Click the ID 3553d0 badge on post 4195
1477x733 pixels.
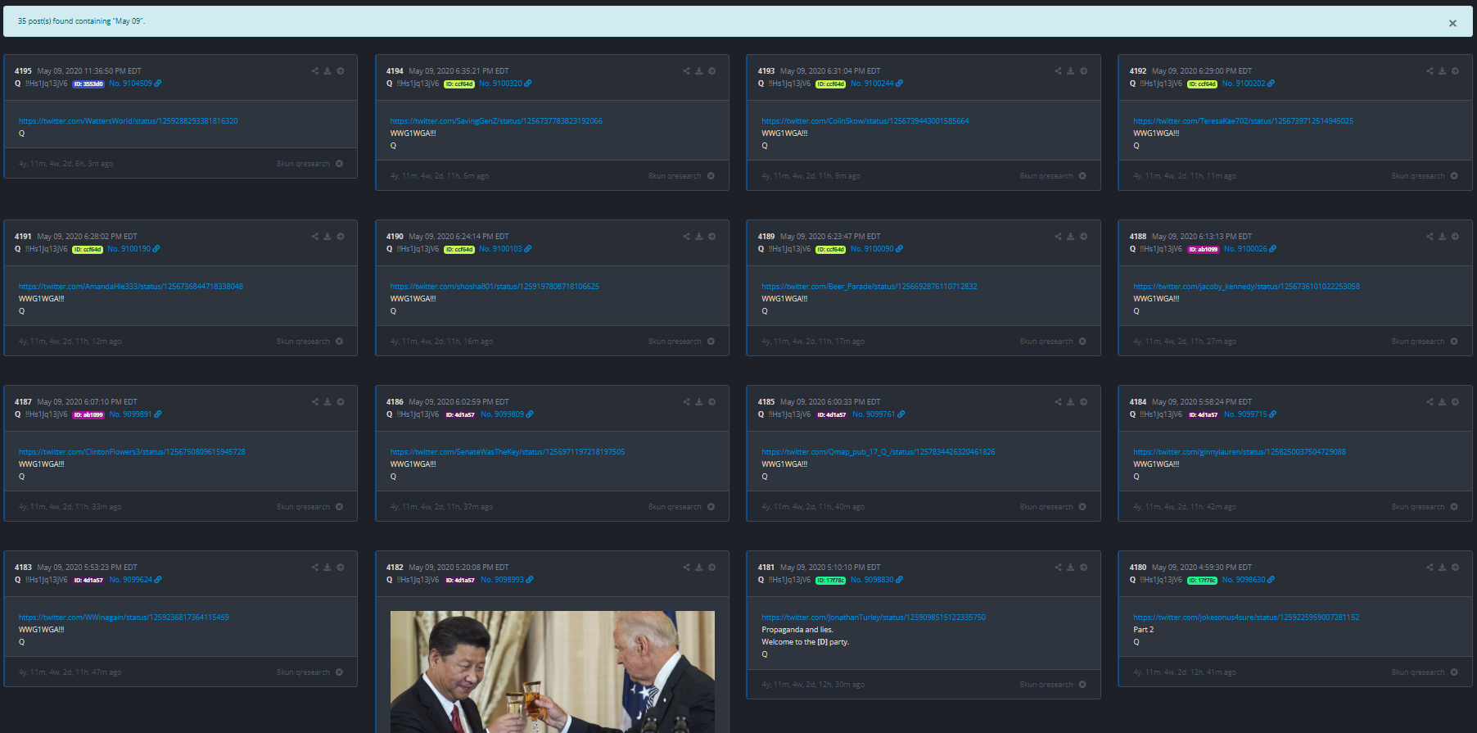coord(88,84)
